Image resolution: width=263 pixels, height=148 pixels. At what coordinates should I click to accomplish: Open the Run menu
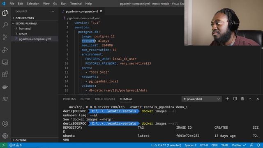[64, 4]
